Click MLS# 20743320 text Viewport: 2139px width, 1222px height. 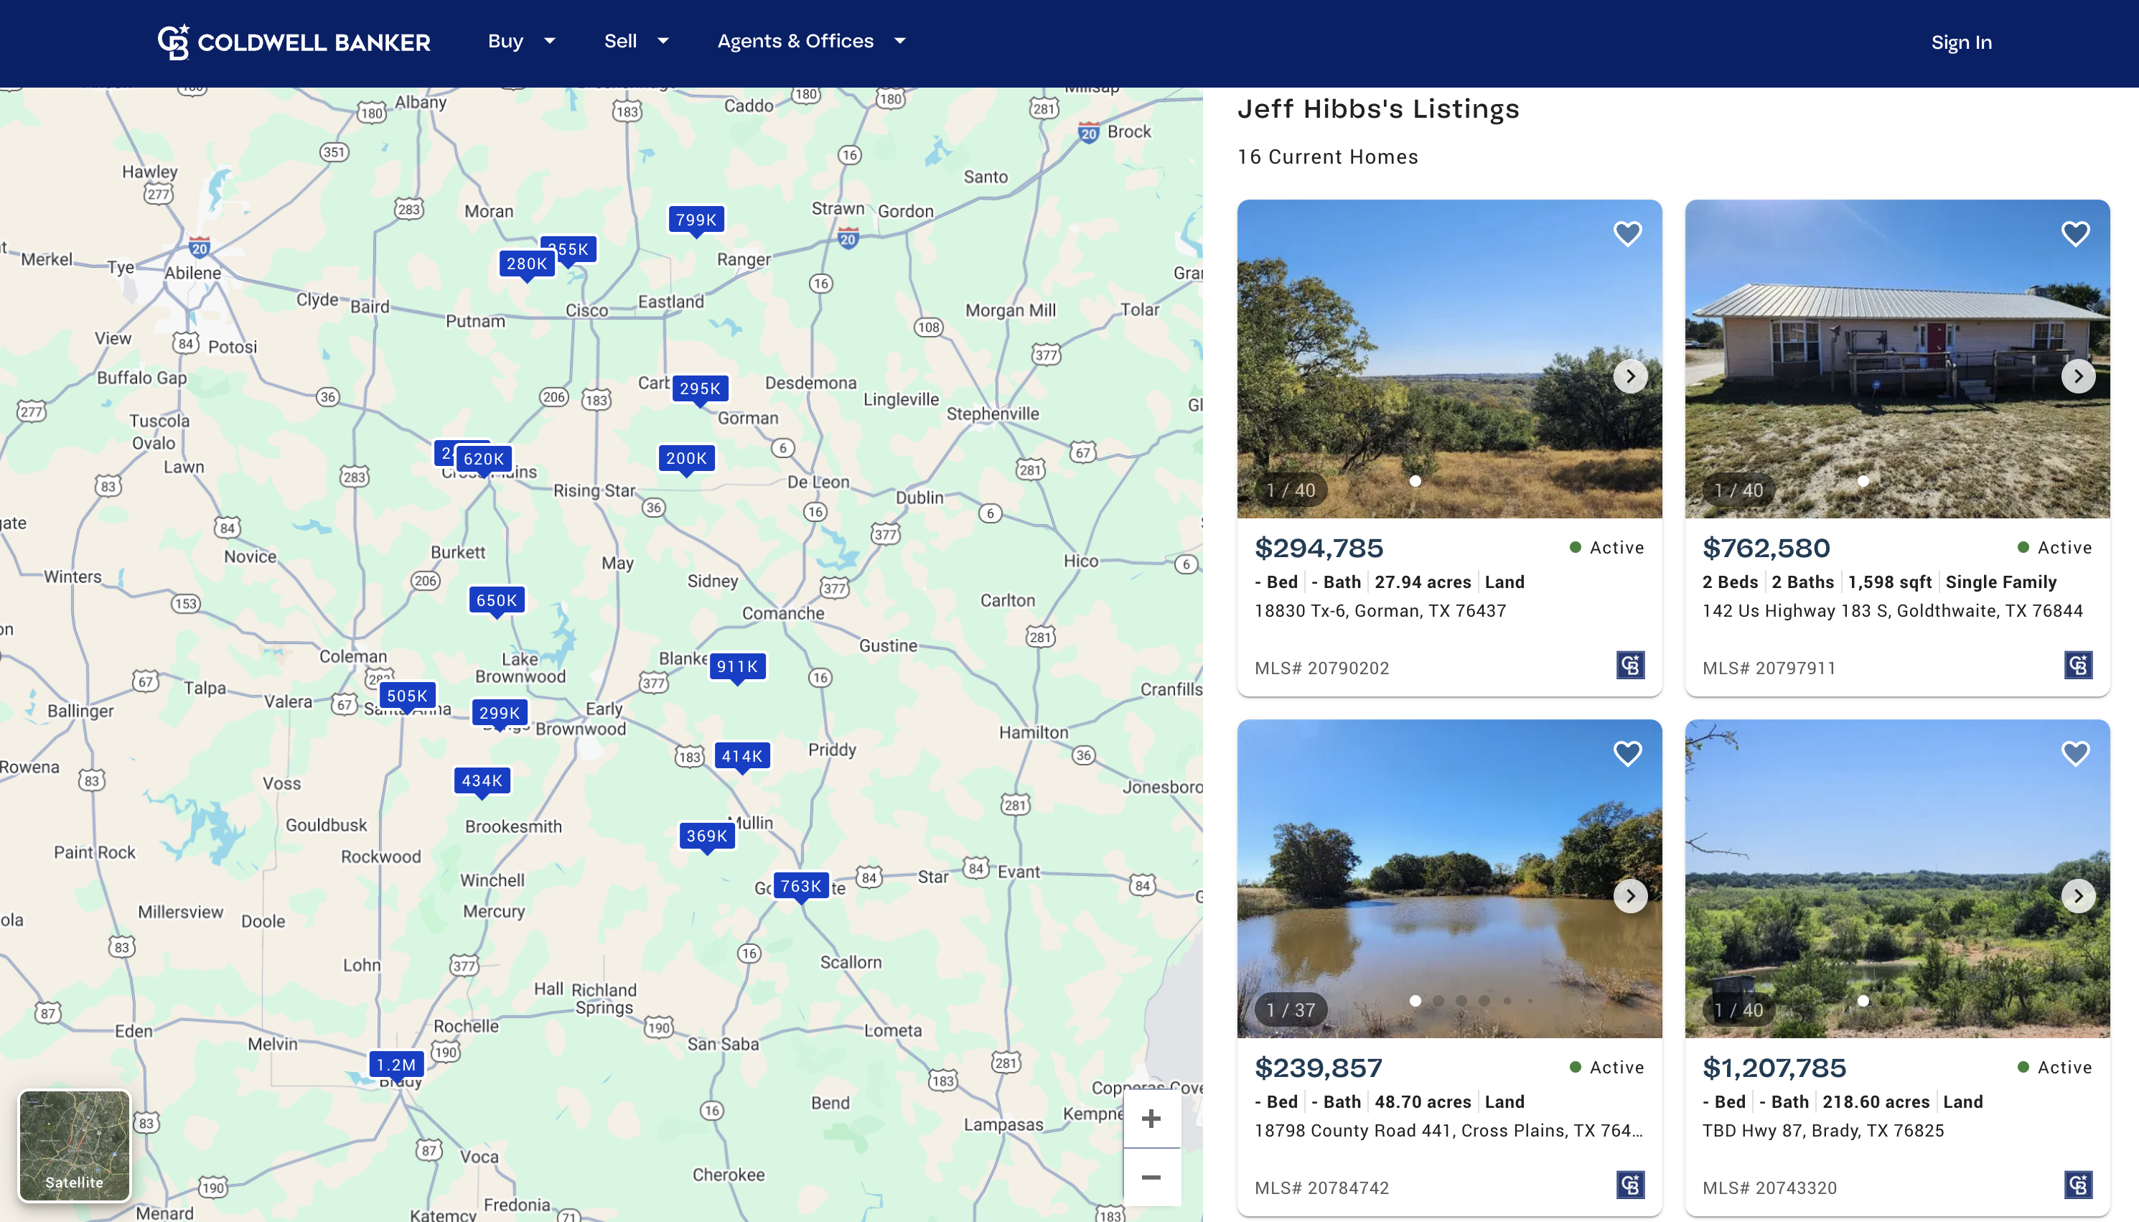coord(1769,1188)
